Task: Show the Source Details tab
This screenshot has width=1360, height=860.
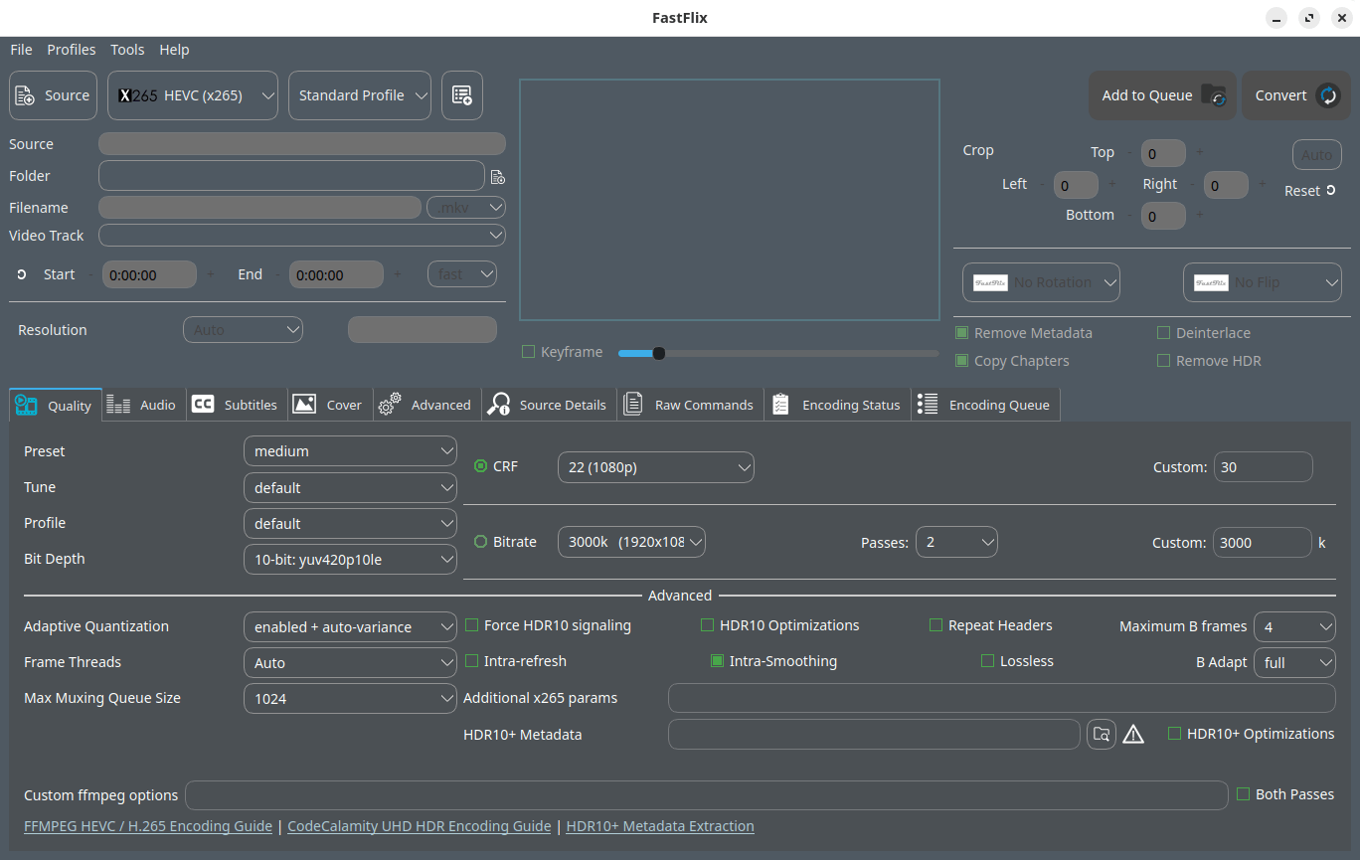Action: pyautogui.click(x=549, y=405)
